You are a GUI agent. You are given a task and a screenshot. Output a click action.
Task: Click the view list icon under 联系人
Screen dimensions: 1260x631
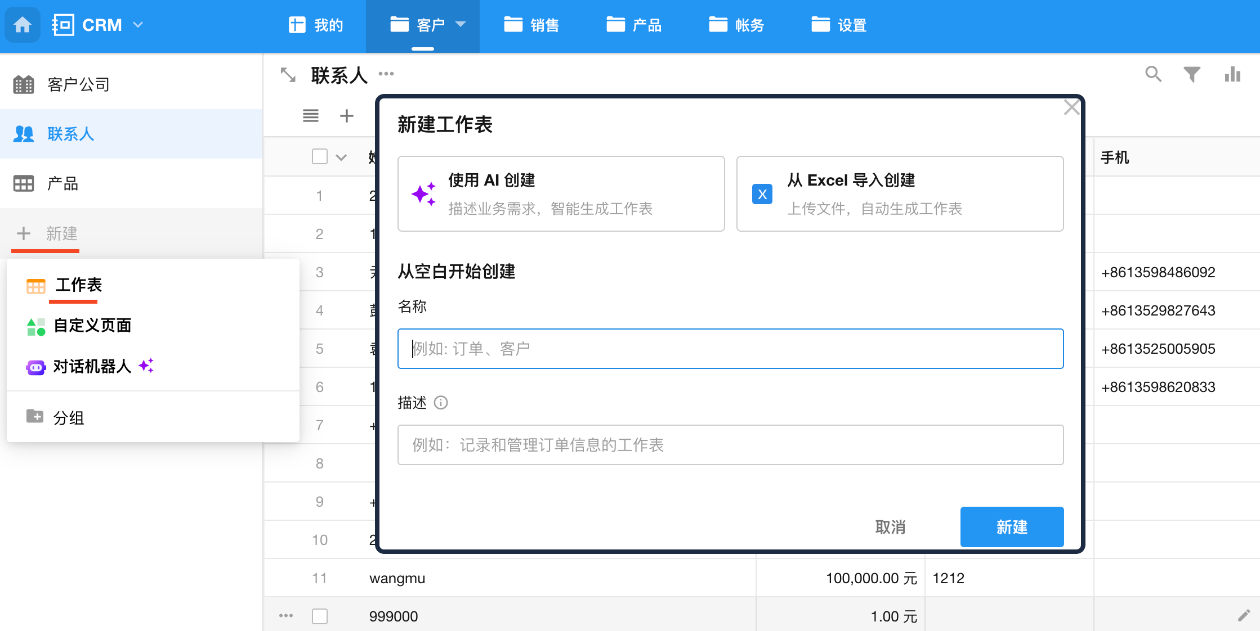point(311,116)
